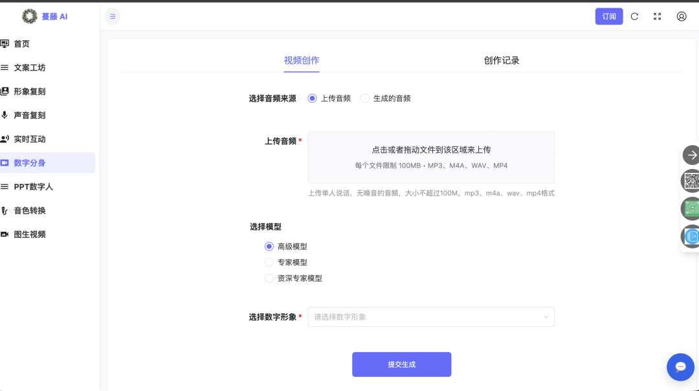Enter fullscreen using the expand icon
The image size is (699, 391).
657,16
